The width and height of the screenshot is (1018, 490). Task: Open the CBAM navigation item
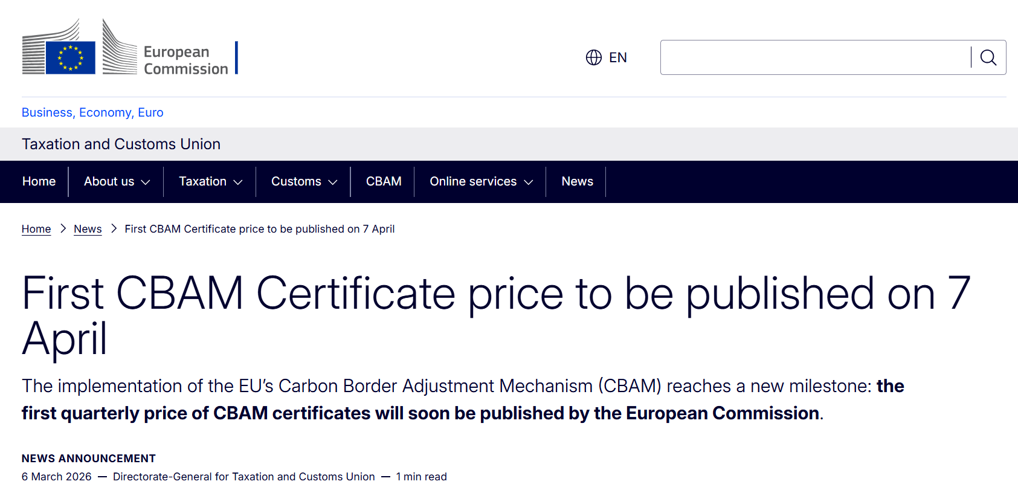pos(384,181)
